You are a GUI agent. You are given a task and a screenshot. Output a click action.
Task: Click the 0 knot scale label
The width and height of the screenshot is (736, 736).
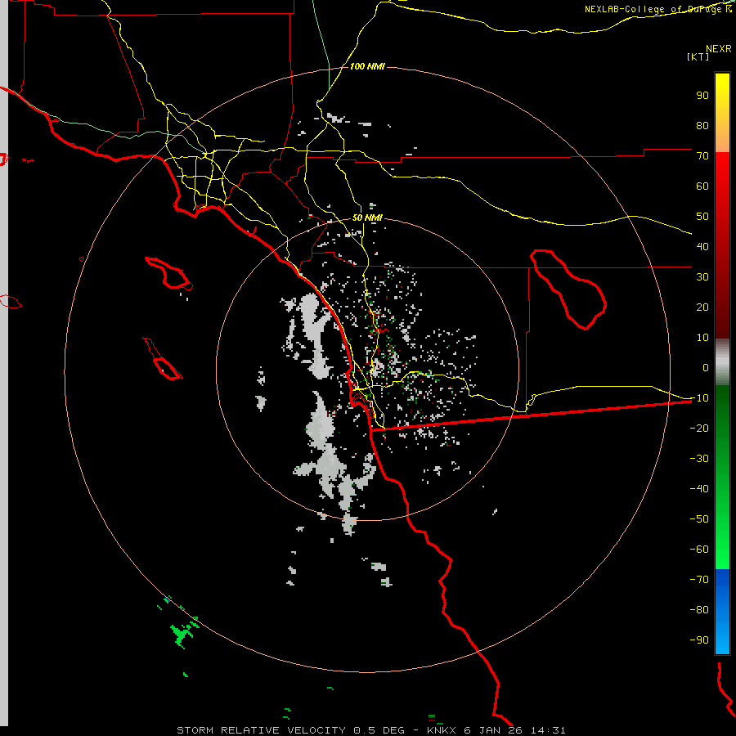(706, 367)
